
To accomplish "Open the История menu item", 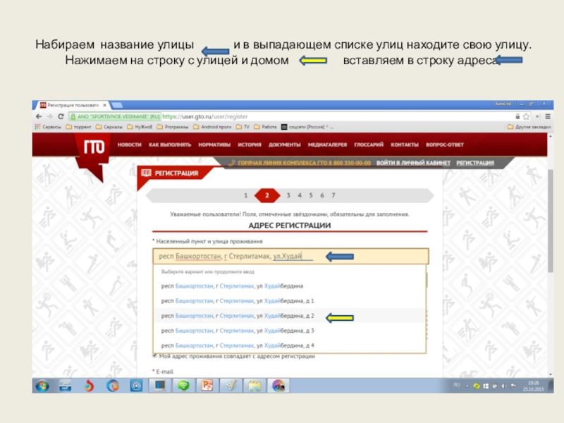I will [250, 145].
